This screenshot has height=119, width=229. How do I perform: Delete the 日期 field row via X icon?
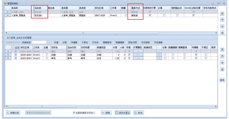point(8,55)
